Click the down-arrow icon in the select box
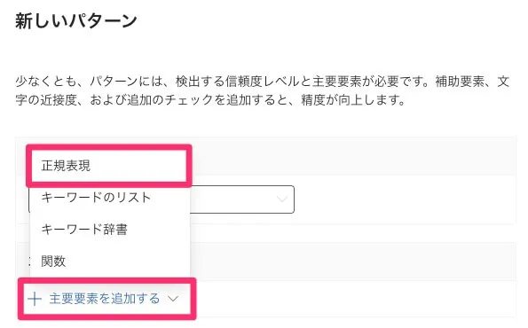The height and width of the screenshot is (328, 528). [x=281, y=199]
